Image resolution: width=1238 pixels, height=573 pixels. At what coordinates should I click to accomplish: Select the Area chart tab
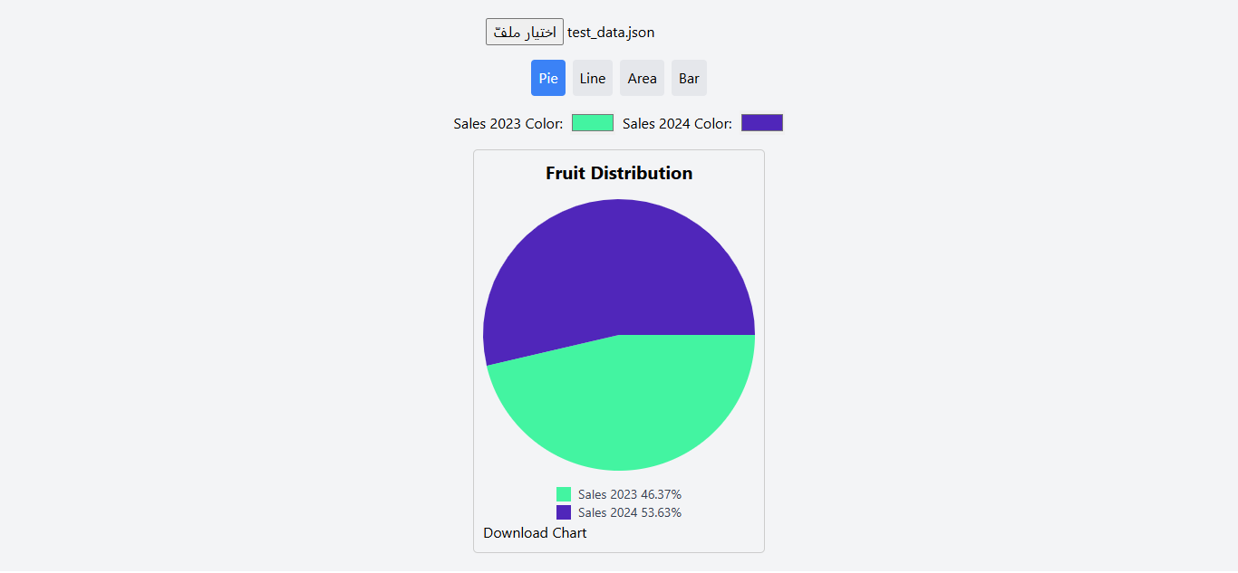point(642,78)
